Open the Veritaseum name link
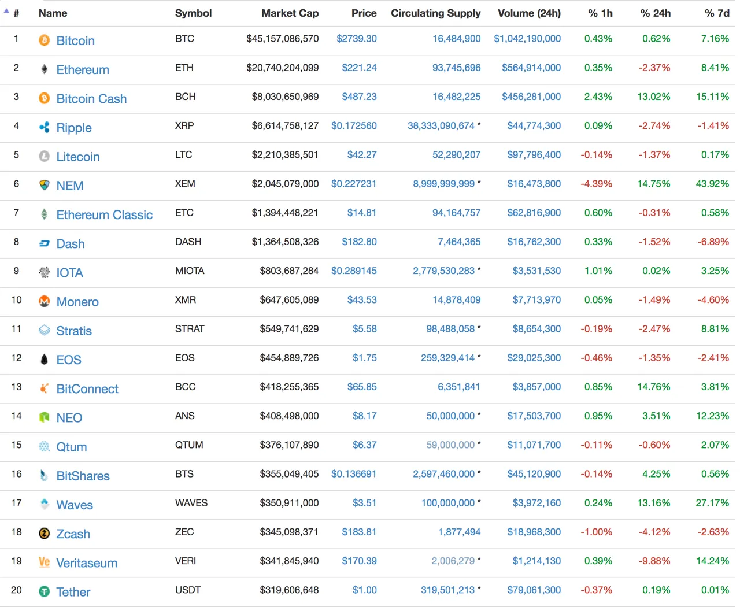 (87, 563)
